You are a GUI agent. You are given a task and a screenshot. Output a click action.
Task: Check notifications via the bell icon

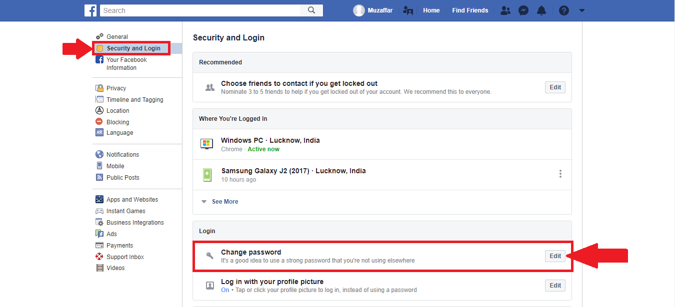541,10
